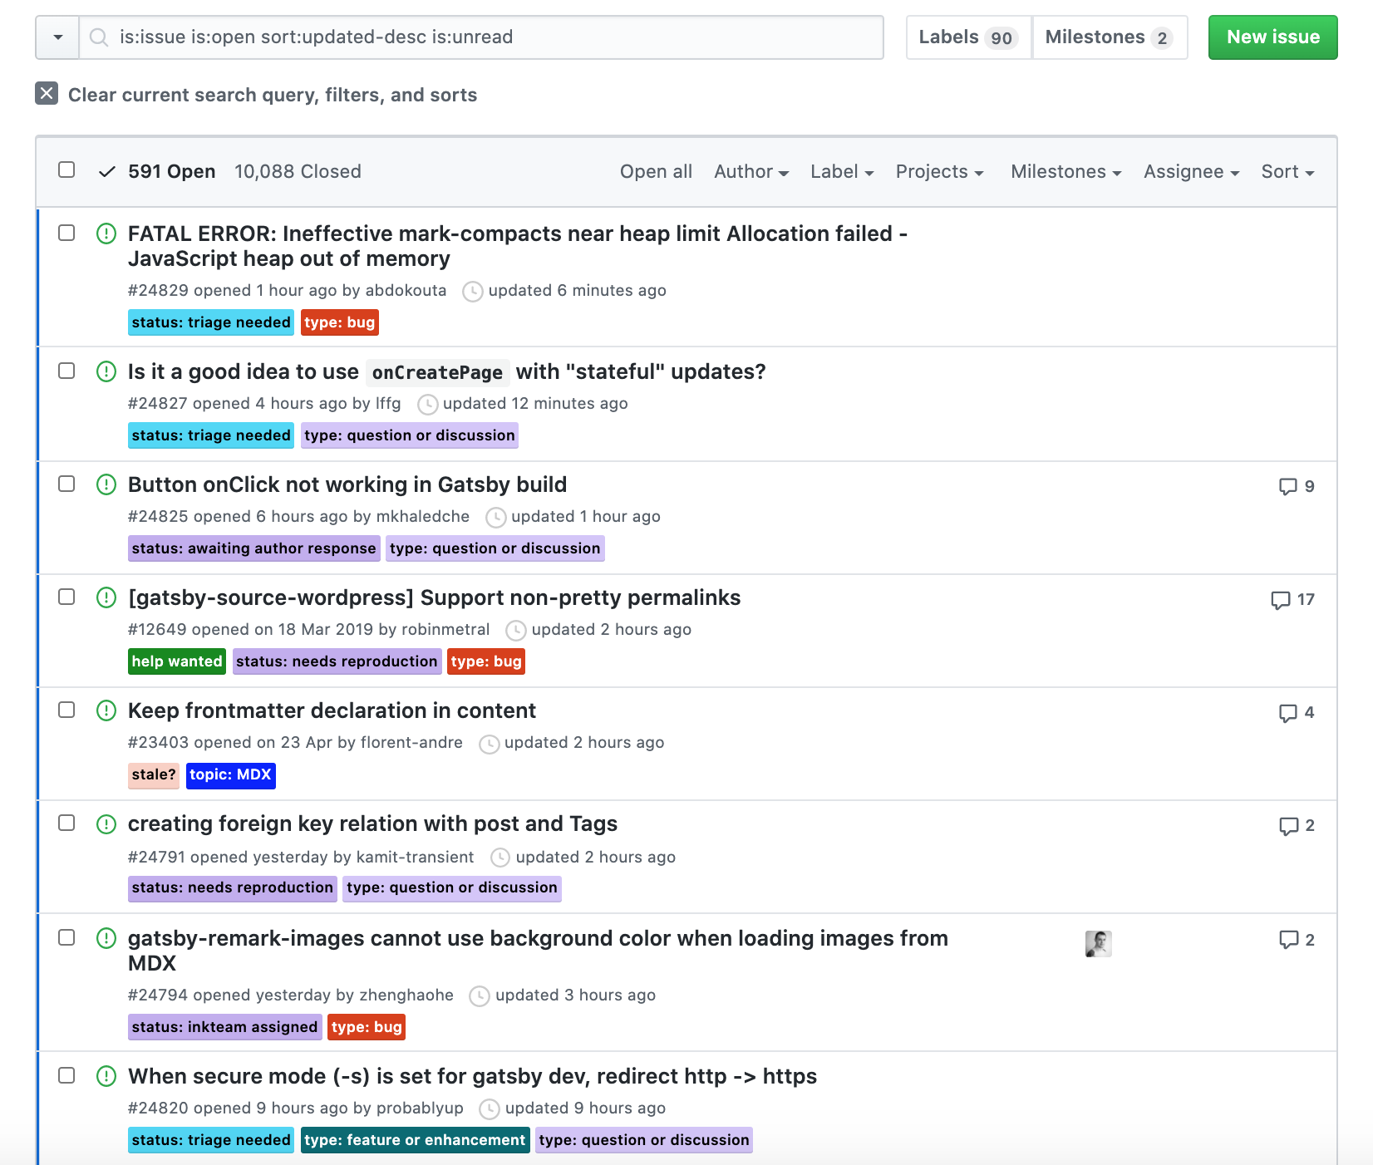Screen dimensions: 1373x1165
Task: Open Keep frontmatter declaration in content issue
Action: [332, 710]
